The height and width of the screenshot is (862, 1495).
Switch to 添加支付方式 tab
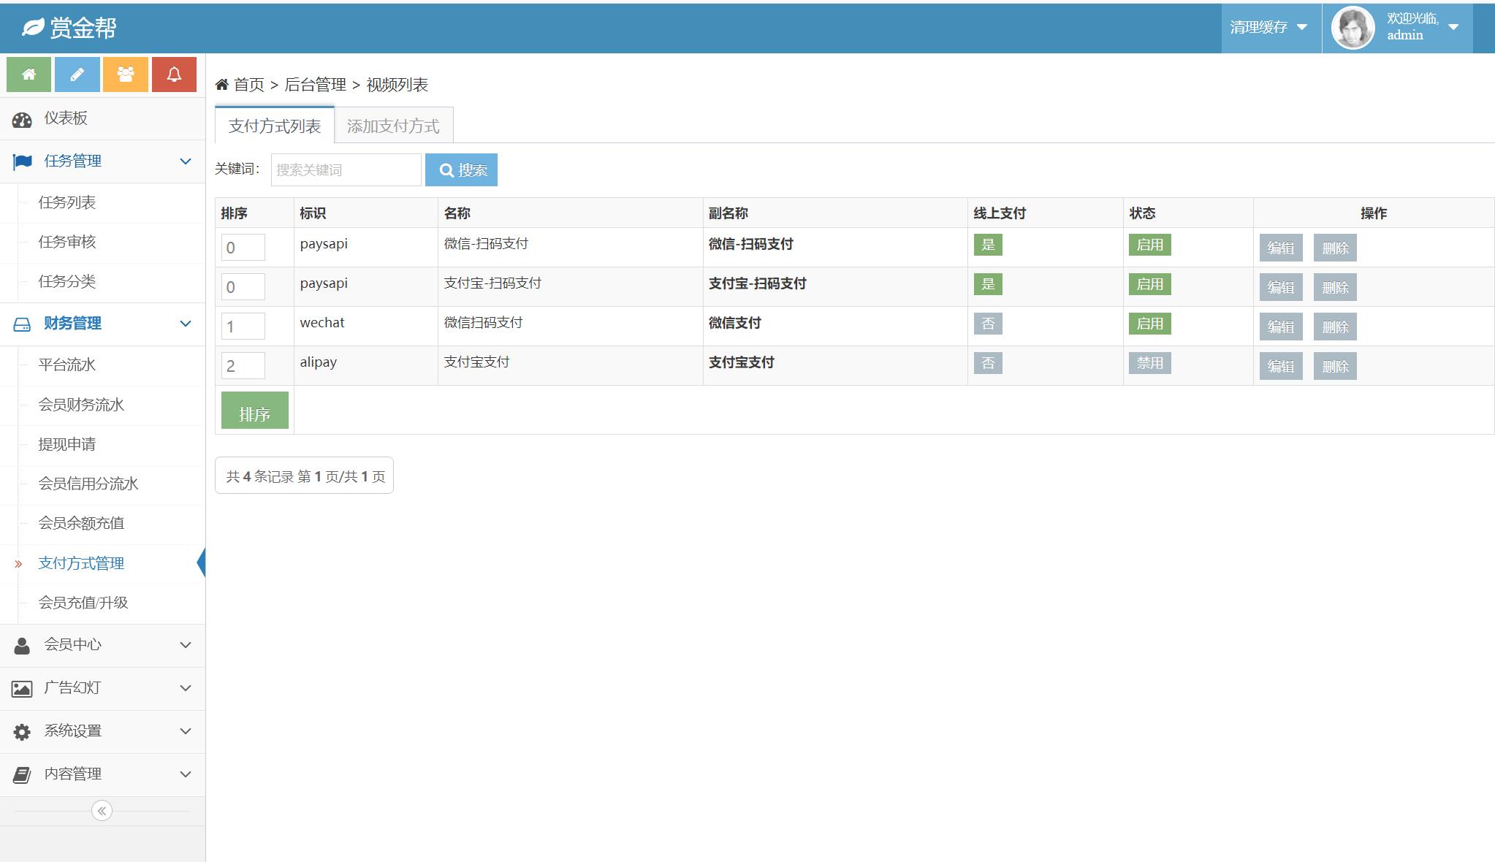coord(393,126)
